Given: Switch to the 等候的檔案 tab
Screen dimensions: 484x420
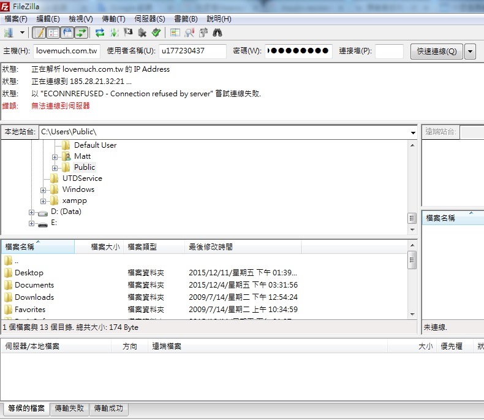Looking at the screenshot, I should coord(26,408).
